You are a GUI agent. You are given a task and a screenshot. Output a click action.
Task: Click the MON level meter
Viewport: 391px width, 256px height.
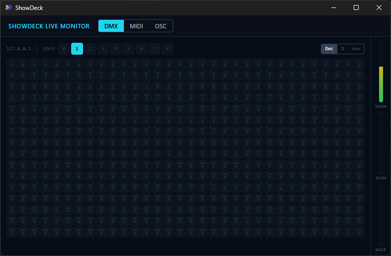[x=381, y=144]
